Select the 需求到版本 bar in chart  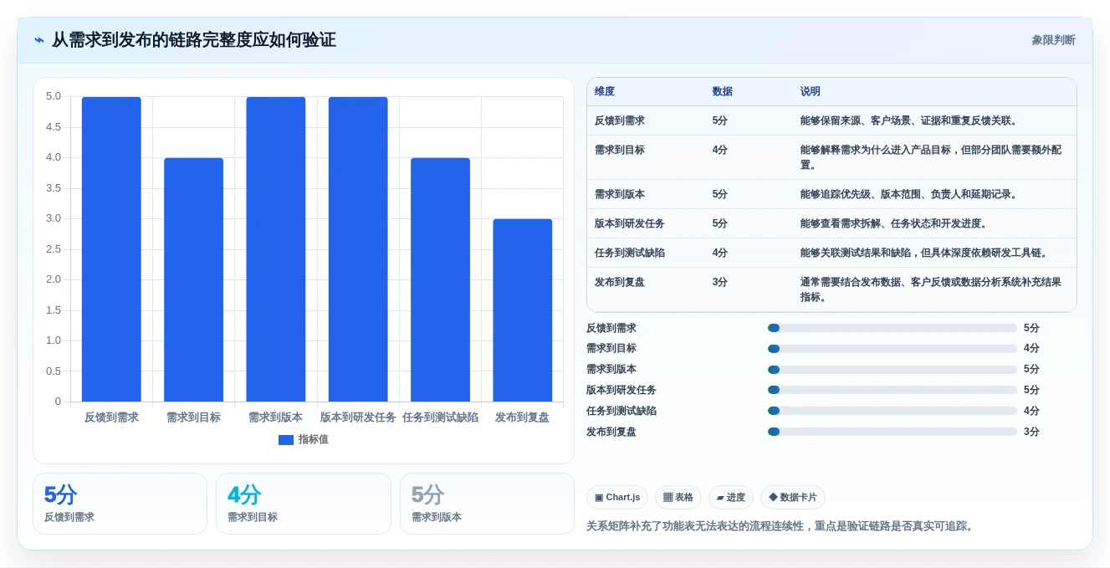coord(276,249)
